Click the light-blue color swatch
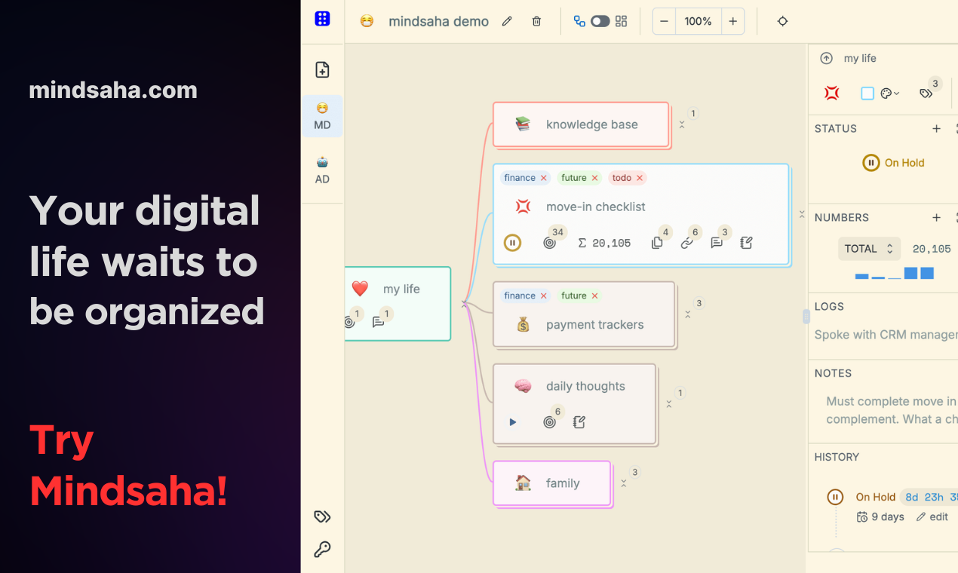958x573 pixels. click(867, 93)
